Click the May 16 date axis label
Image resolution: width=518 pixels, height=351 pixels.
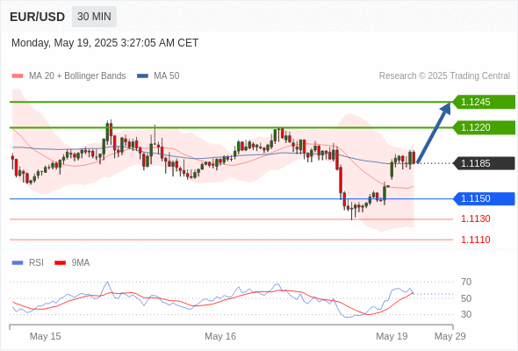coord(220,336)
